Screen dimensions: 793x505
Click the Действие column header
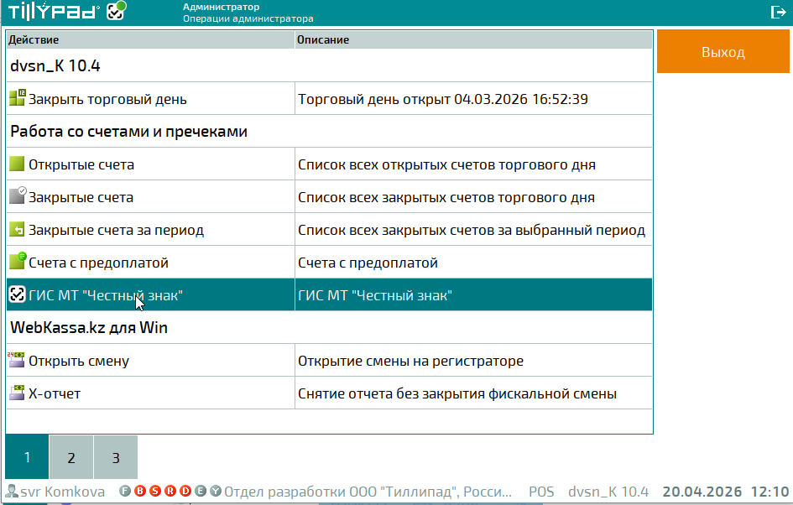(150, 39)
